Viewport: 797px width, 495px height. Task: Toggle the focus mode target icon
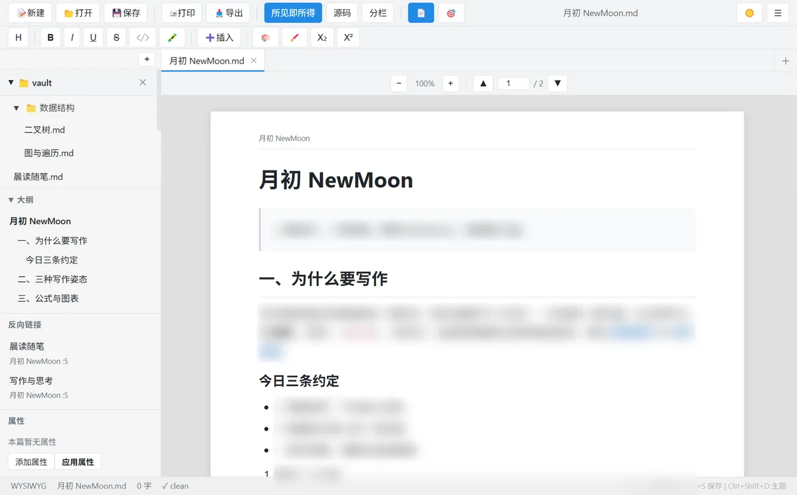point(451,13)
